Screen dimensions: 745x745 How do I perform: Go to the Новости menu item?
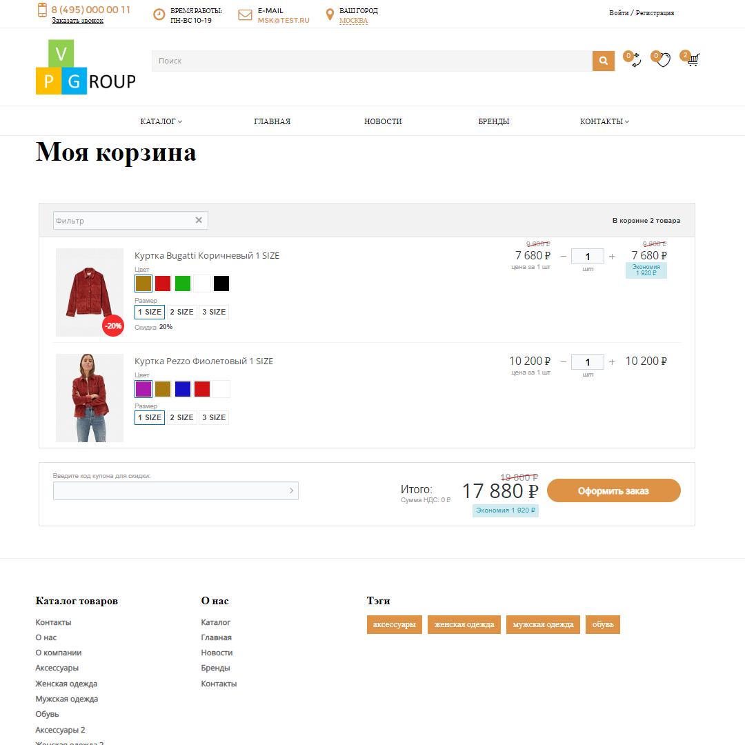point(383,121)
